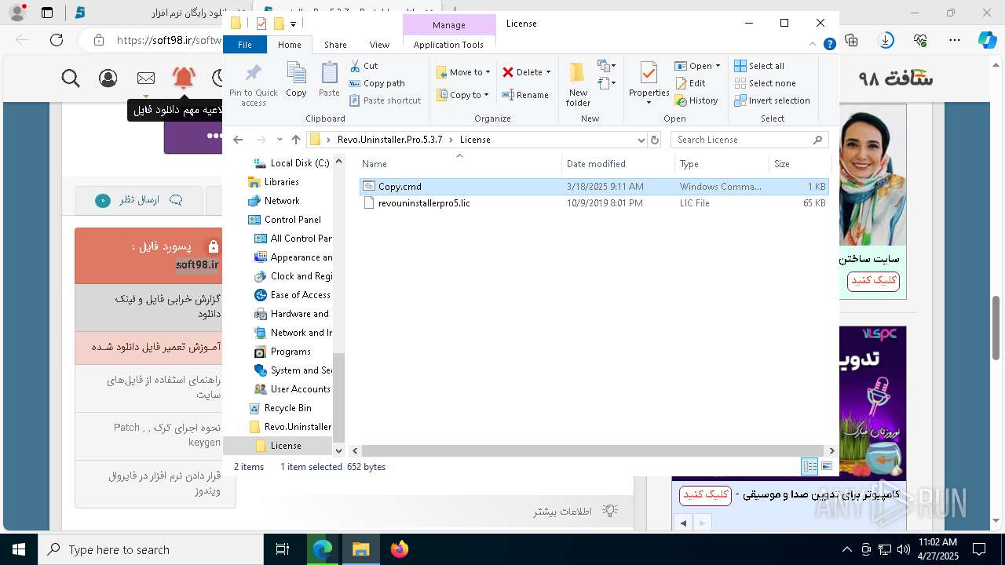Click Select all in ribbon
1005x565 pixels.
click(758, 66)
